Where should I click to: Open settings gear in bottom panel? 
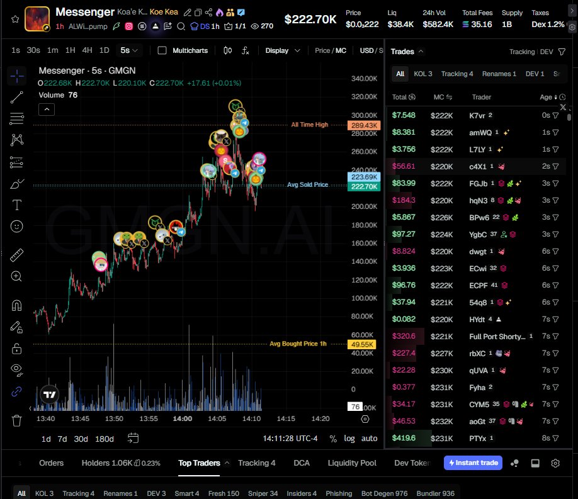(555, 463)
